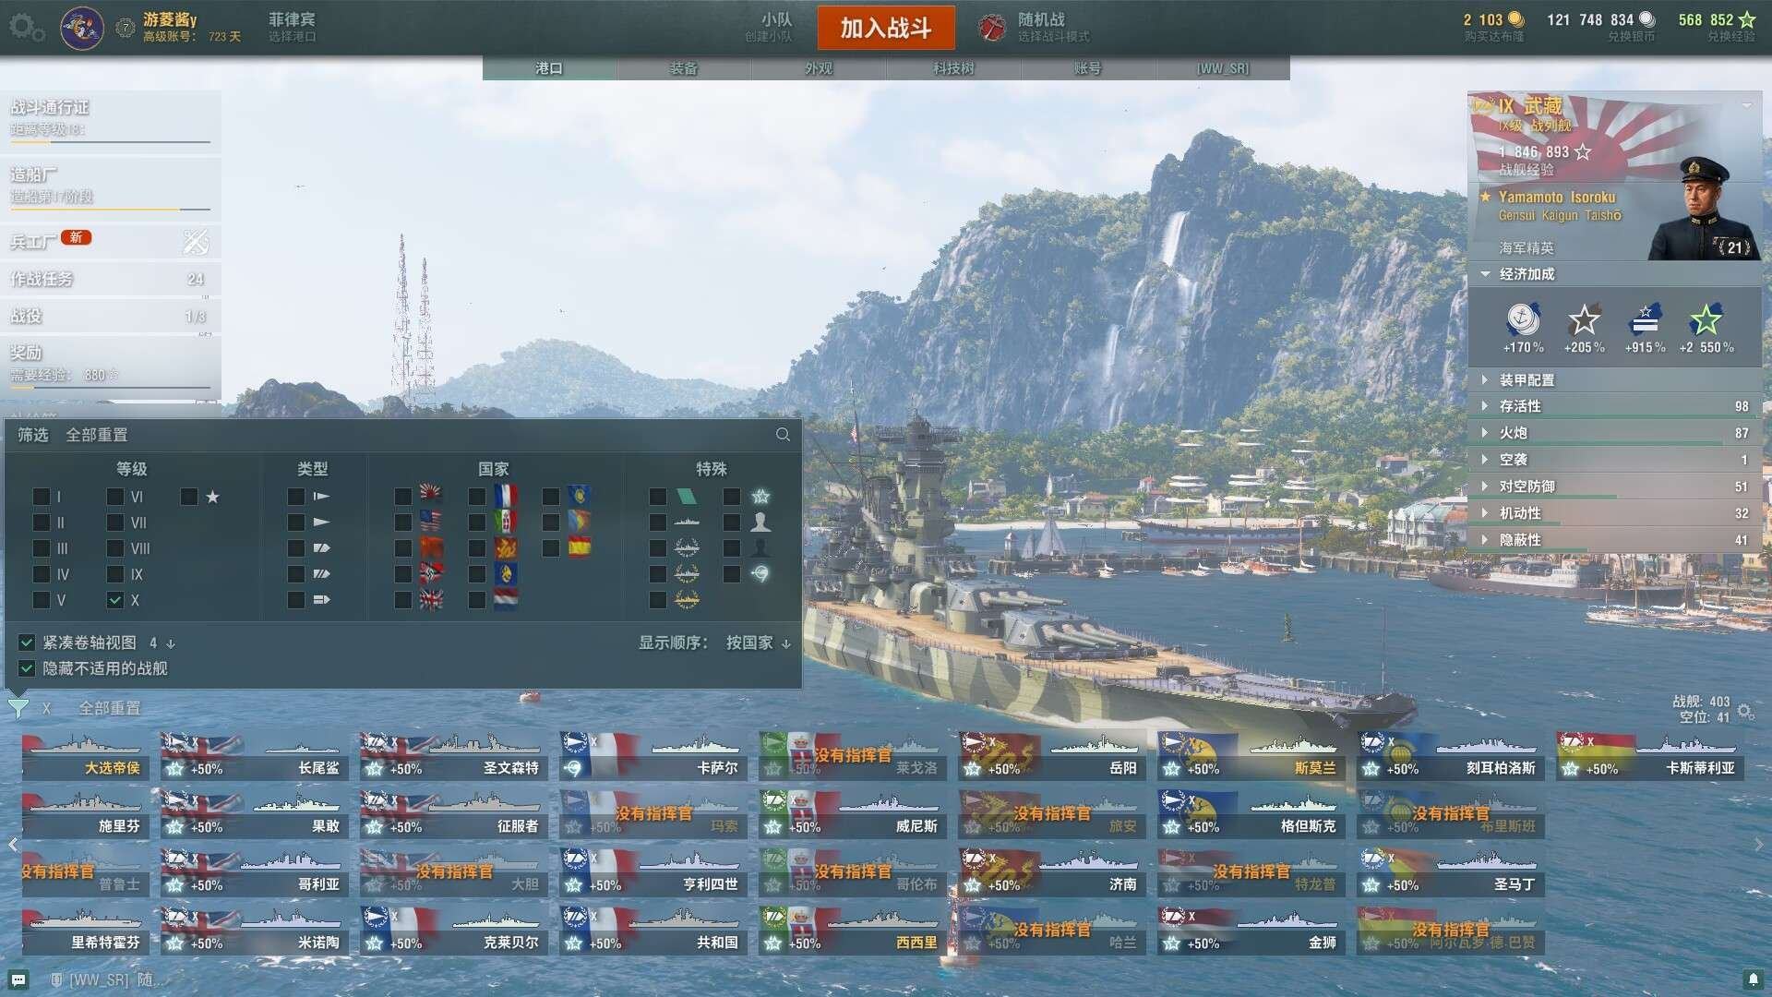Click the search magnifier in filter panel
Viewport: 1772px width, 997px height.
point(783,435)
